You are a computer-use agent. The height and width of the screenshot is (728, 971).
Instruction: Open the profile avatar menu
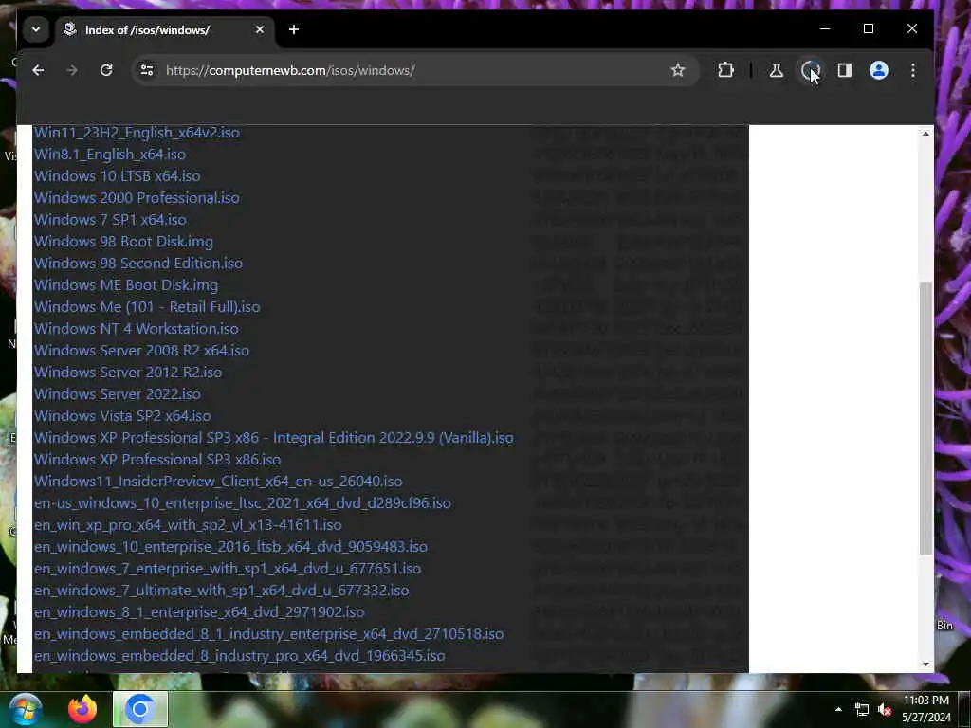click(x=879, y=70)
